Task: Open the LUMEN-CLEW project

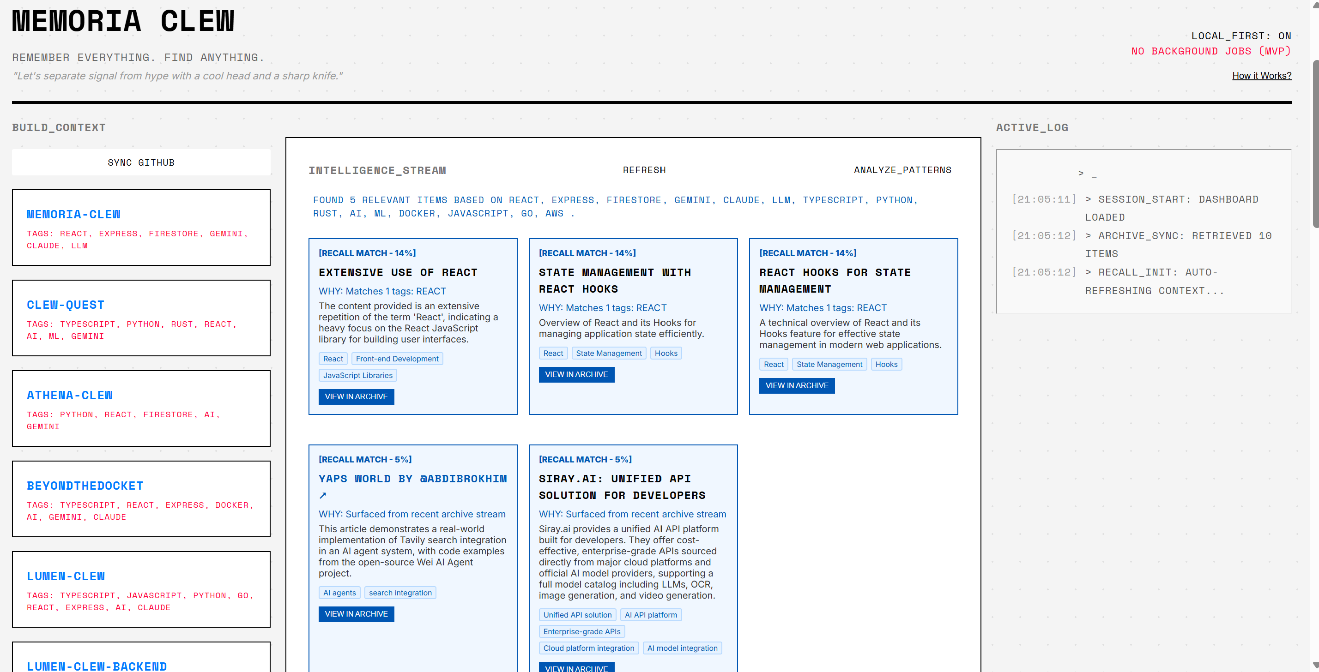Action: (x=66, y=576)
